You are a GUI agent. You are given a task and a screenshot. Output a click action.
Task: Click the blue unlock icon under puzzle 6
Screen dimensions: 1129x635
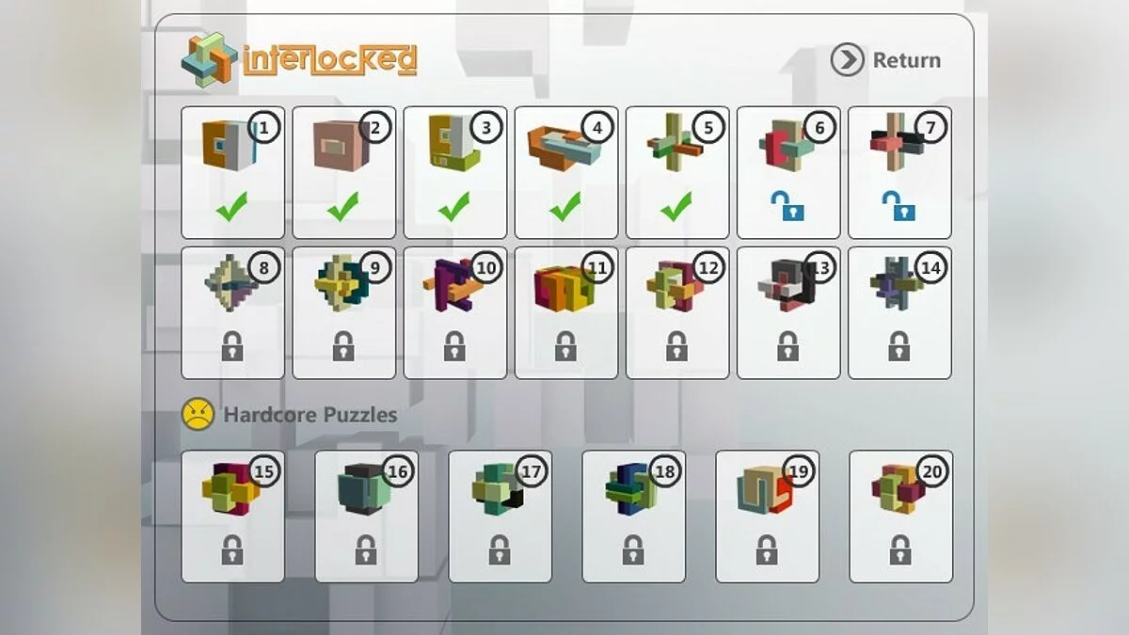tap(788, 206)
